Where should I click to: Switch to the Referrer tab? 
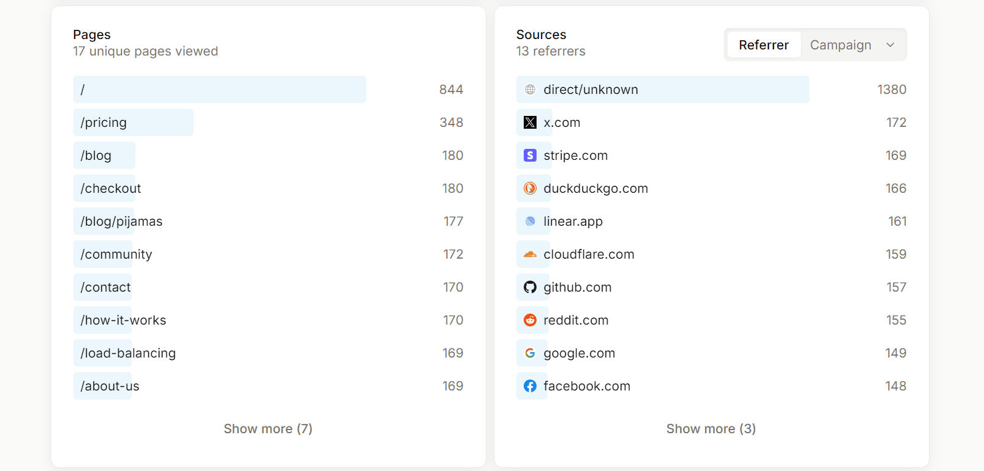pyautogui.click(x=764, y=45)
